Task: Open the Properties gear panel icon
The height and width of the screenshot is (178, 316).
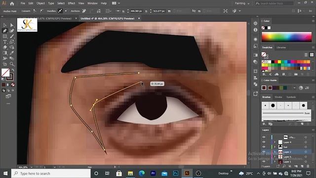Action: (255, 23)
